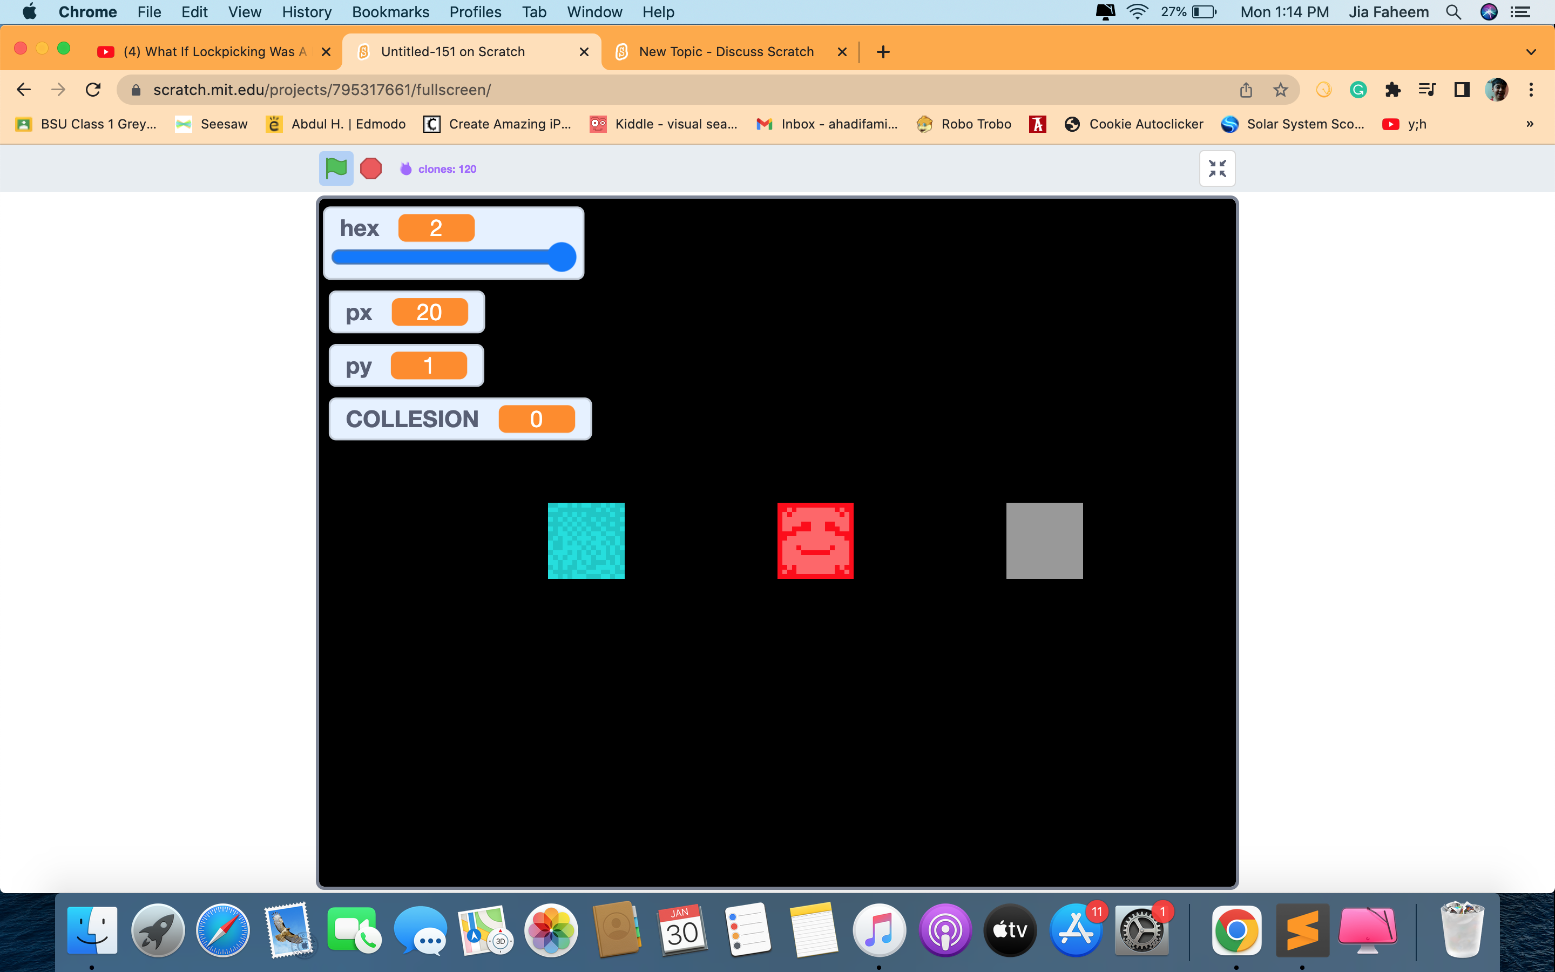Click the Chrome profile avatar

click(1497, 89)
